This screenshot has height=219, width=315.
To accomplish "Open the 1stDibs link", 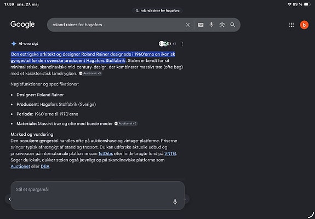I will pos(106,153).
